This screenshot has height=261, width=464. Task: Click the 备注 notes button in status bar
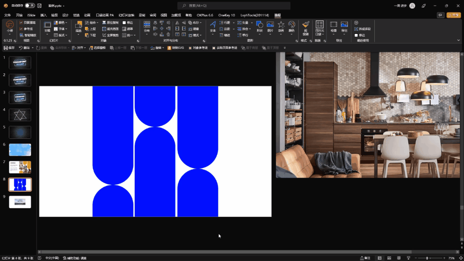pyautogui.click(x=365, y=258)
